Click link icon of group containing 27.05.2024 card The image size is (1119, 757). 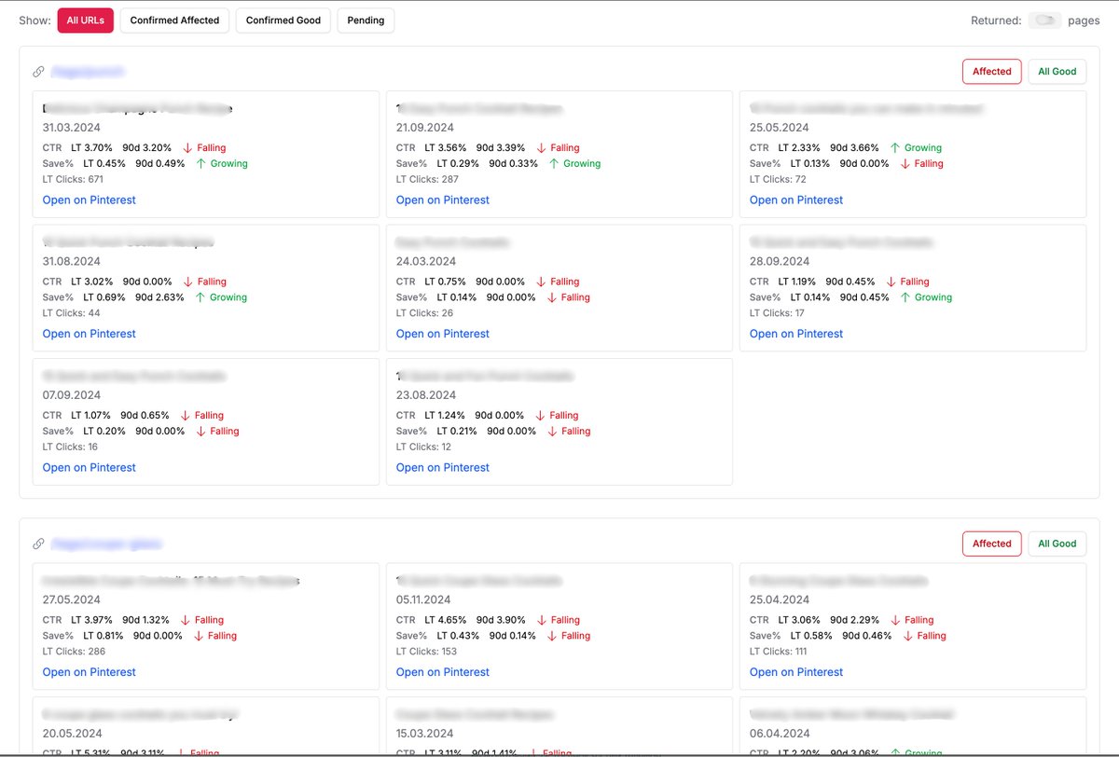tap(38, 544)
